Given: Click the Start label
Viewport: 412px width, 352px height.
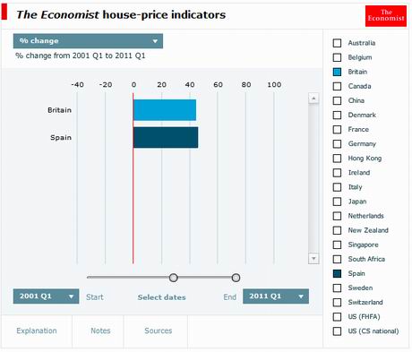Looking at the screenshot, I should pyautogui.click(x=95, y=297).
